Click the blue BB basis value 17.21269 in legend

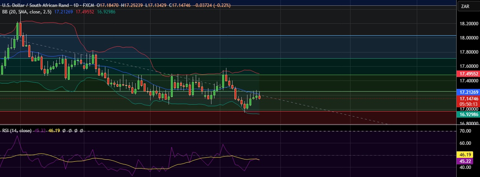coord(63,12)
